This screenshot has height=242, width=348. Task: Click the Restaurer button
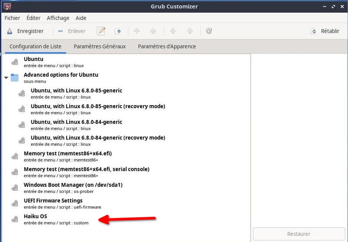[x=299, y=234]
